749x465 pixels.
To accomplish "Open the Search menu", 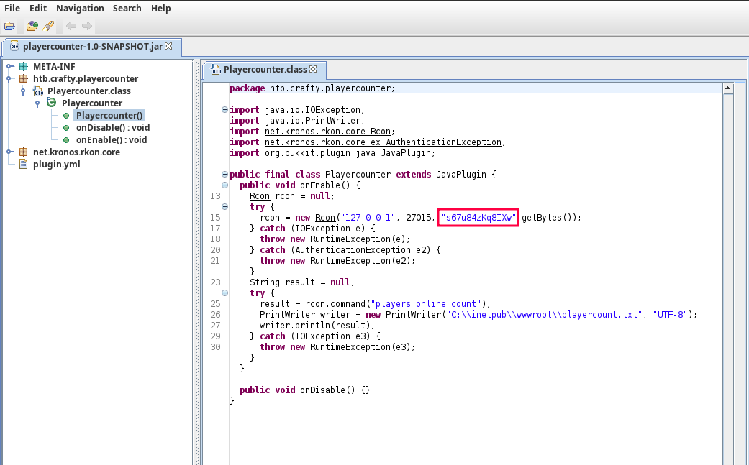I will point(127,9).
